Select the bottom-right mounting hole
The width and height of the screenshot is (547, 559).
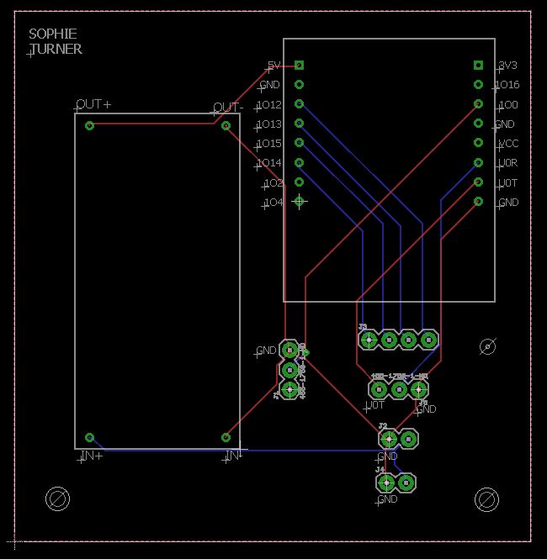click(486, 499)
